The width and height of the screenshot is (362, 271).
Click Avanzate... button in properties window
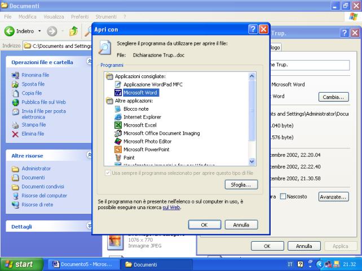(334, 197)
